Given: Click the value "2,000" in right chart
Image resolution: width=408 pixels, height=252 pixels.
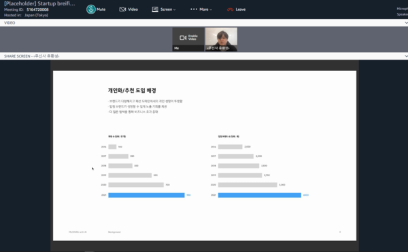Looking at the screenshot, I should 248,147.
